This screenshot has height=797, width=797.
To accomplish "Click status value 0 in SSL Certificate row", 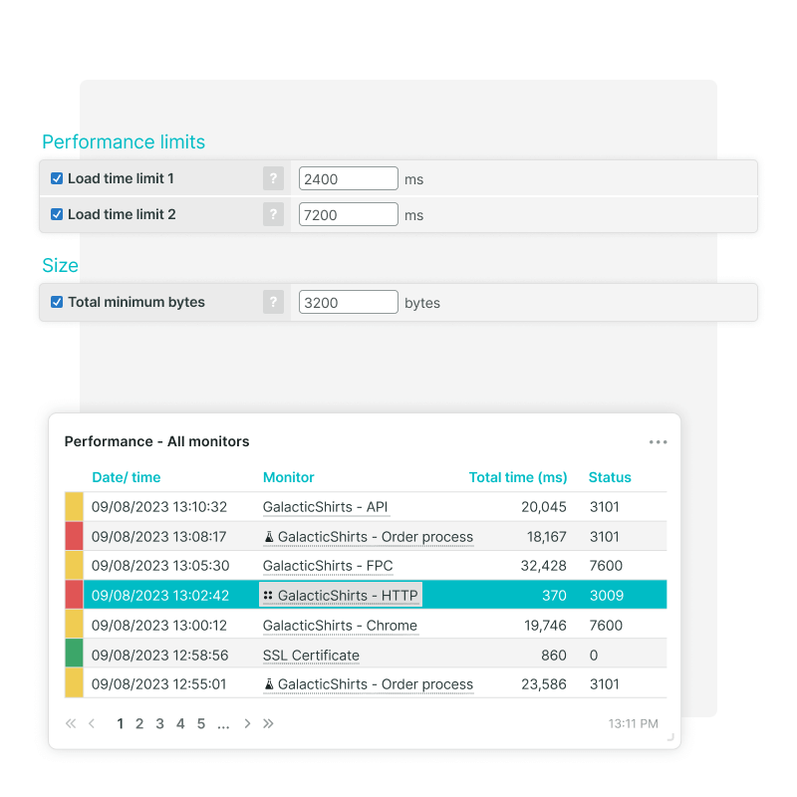I will (x=594, y=656).
